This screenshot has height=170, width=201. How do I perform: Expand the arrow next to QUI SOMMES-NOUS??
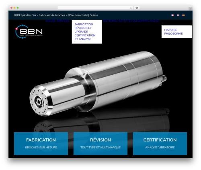coord(161,21)
